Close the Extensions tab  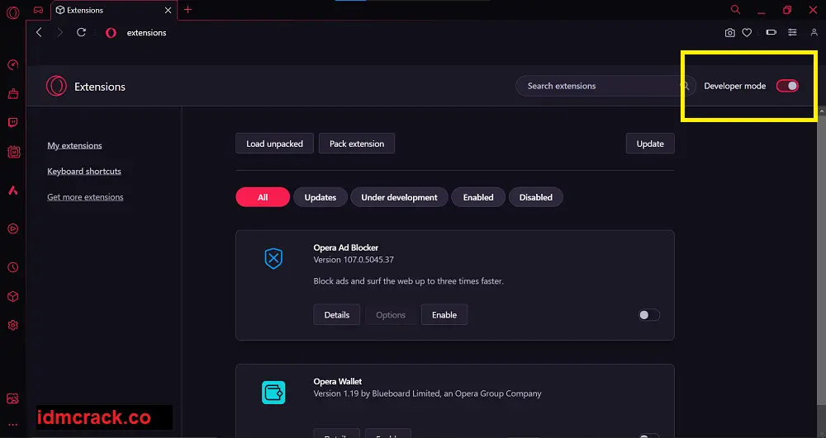[x=168, y=10]
